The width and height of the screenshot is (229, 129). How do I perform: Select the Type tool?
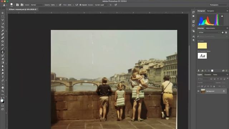pyautogui.click(x=3, y=77)
